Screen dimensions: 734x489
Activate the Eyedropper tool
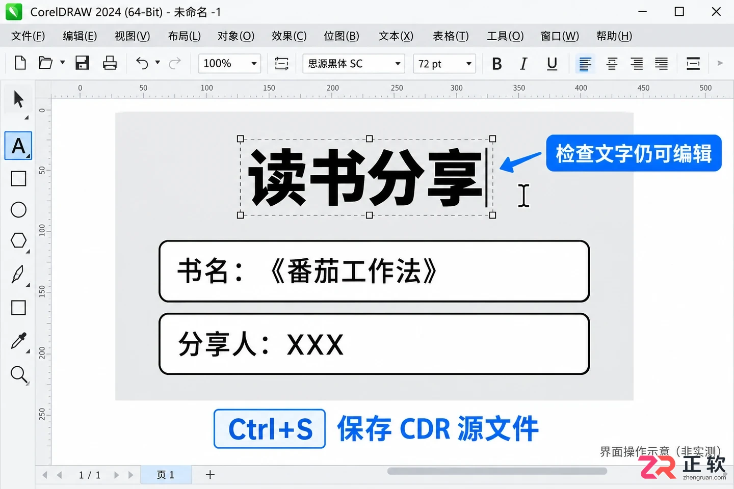coord(18,341)
